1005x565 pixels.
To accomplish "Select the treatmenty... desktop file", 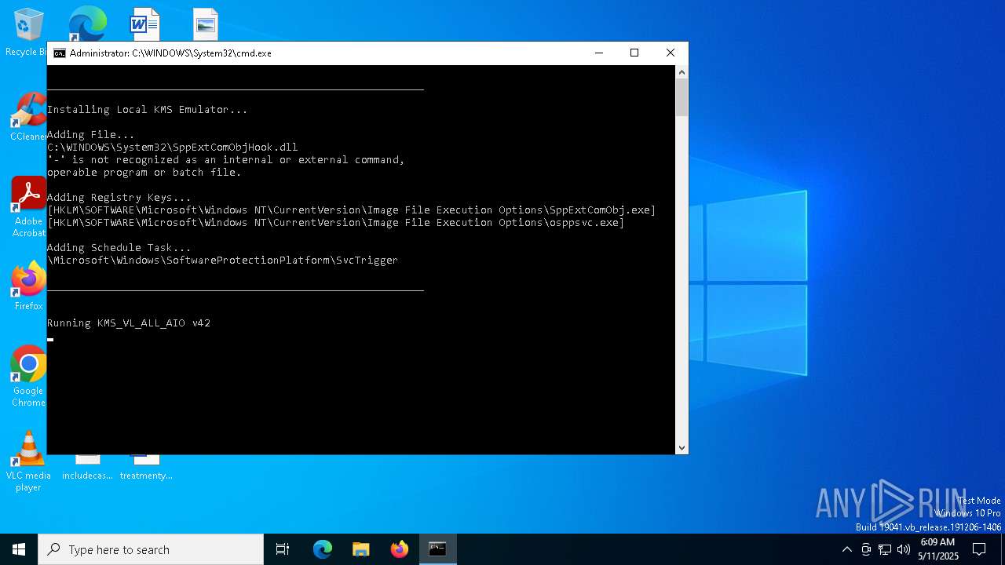I will click(x=146, y=468).
